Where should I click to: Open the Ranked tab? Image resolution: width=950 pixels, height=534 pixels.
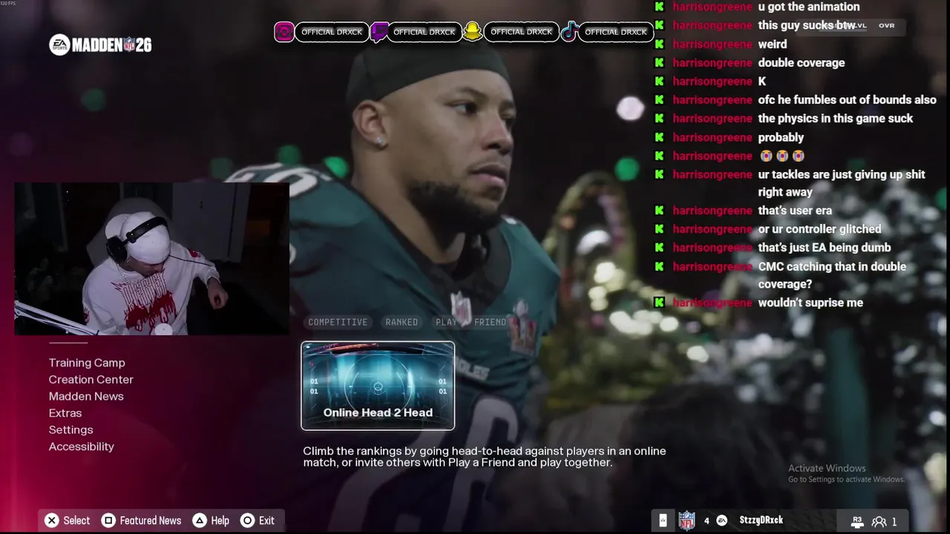402,322
